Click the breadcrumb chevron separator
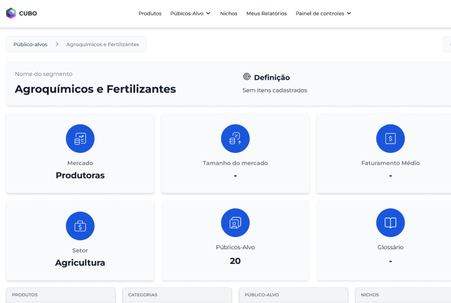451x303 pixels. 57,45
